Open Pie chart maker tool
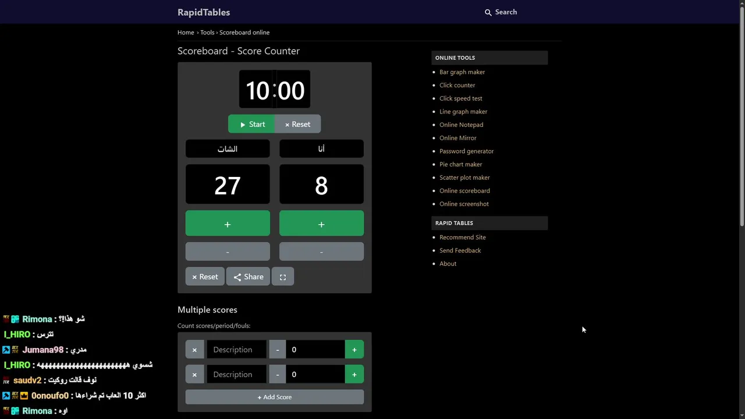 tap(460, 164)
